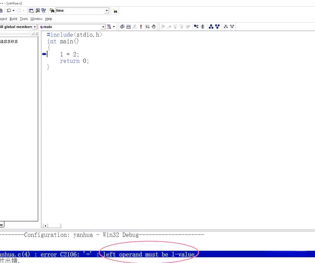This screenshot has height=263, width=315.
Task: Open the Tools menu
Action: 24,19
